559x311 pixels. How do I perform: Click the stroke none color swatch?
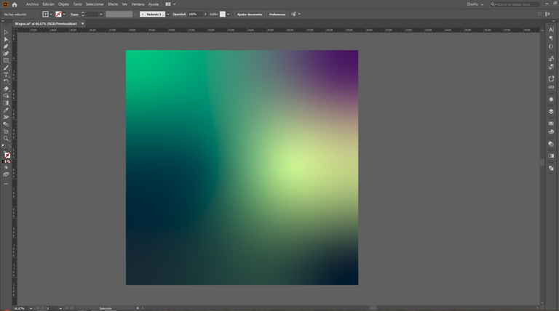tap(58, 15)
